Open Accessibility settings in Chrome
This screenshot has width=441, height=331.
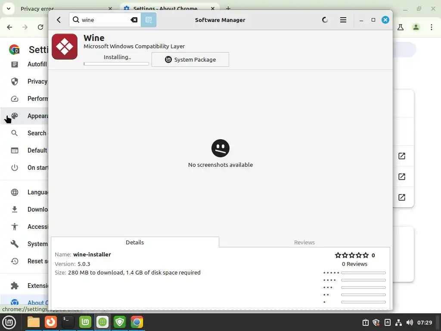(x=25, y=227)
